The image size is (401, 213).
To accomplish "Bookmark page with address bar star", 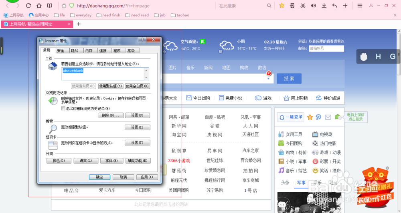I will pyautogui.click(x=64, y=6).
